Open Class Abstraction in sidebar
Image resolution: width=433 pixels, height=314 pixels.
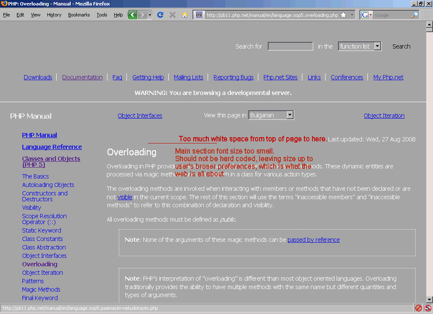coord(44,247)
